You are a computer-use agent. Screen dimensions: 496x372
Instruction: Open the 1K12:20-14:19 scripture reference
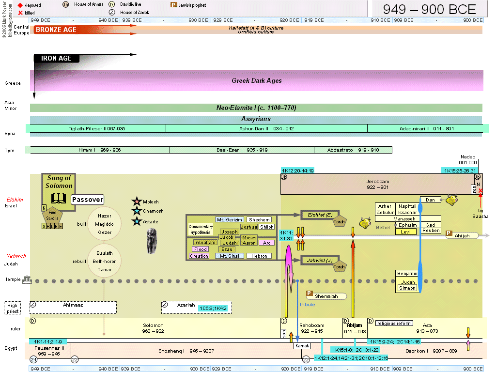tap(297, 170)
